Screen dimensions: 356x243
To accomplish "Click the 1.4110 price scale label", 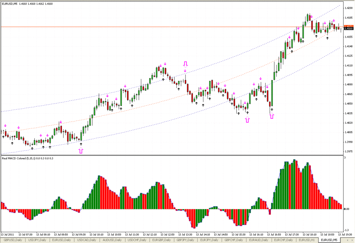I will coord(348,66).
